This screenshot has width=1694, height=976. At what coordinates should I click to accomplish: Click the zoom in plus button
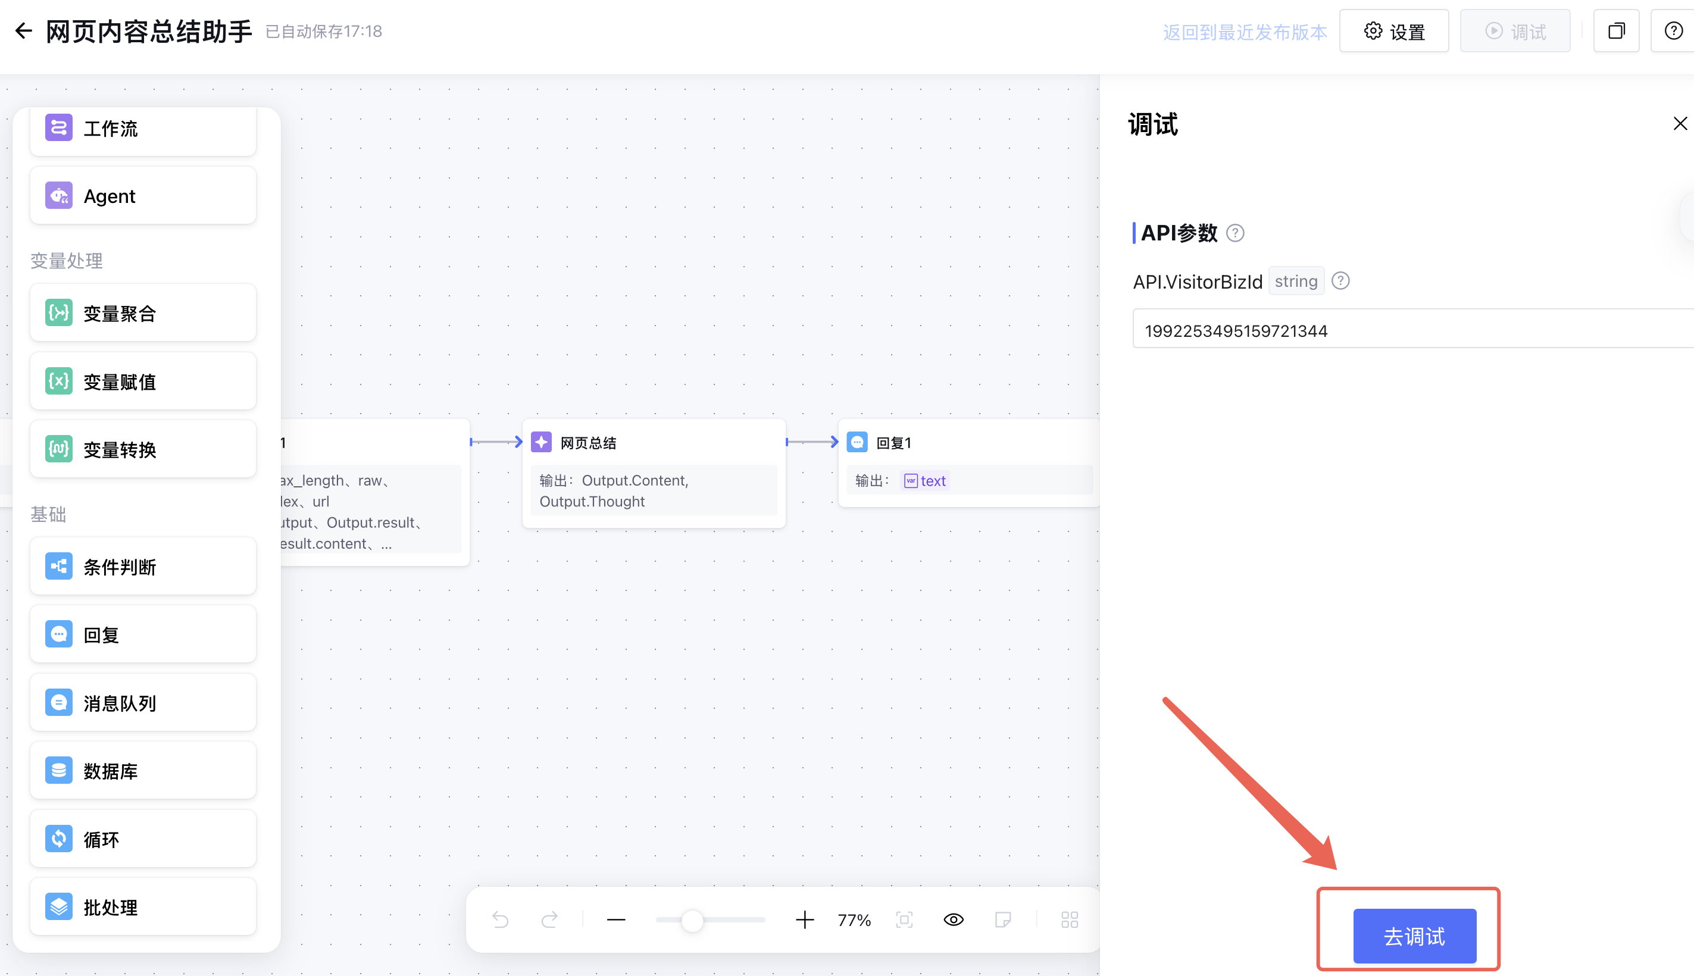[x=804, y=919]
